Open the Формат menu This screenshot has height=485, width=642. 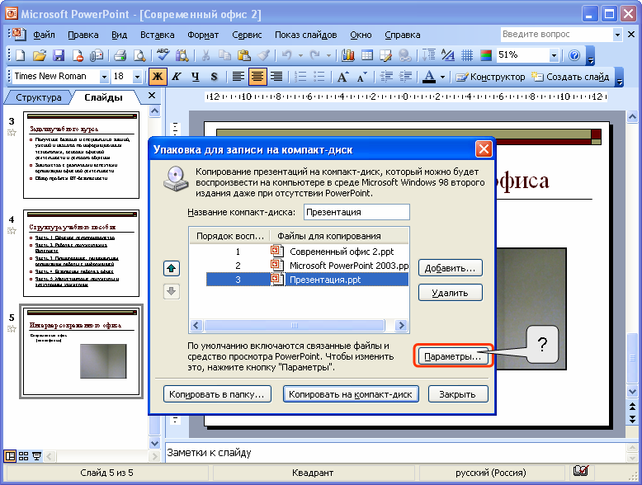tap(203, 35)
